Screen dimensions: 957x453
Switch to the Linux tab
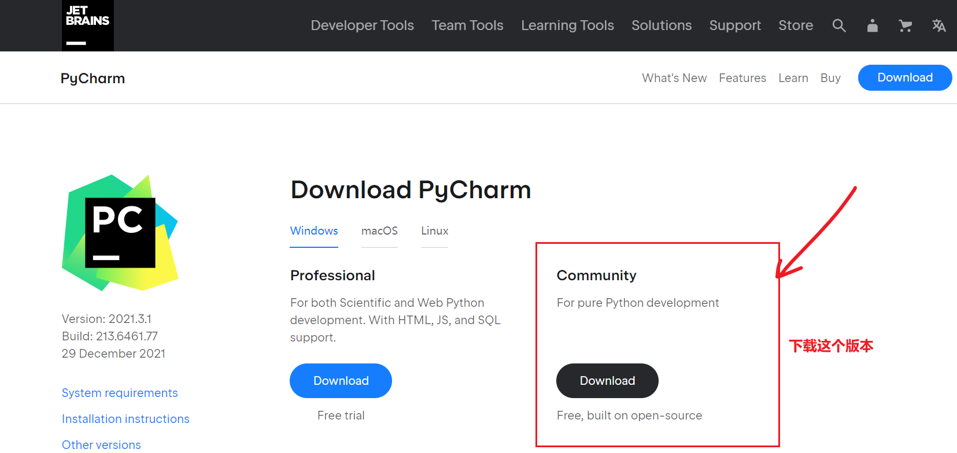(435, 231)
